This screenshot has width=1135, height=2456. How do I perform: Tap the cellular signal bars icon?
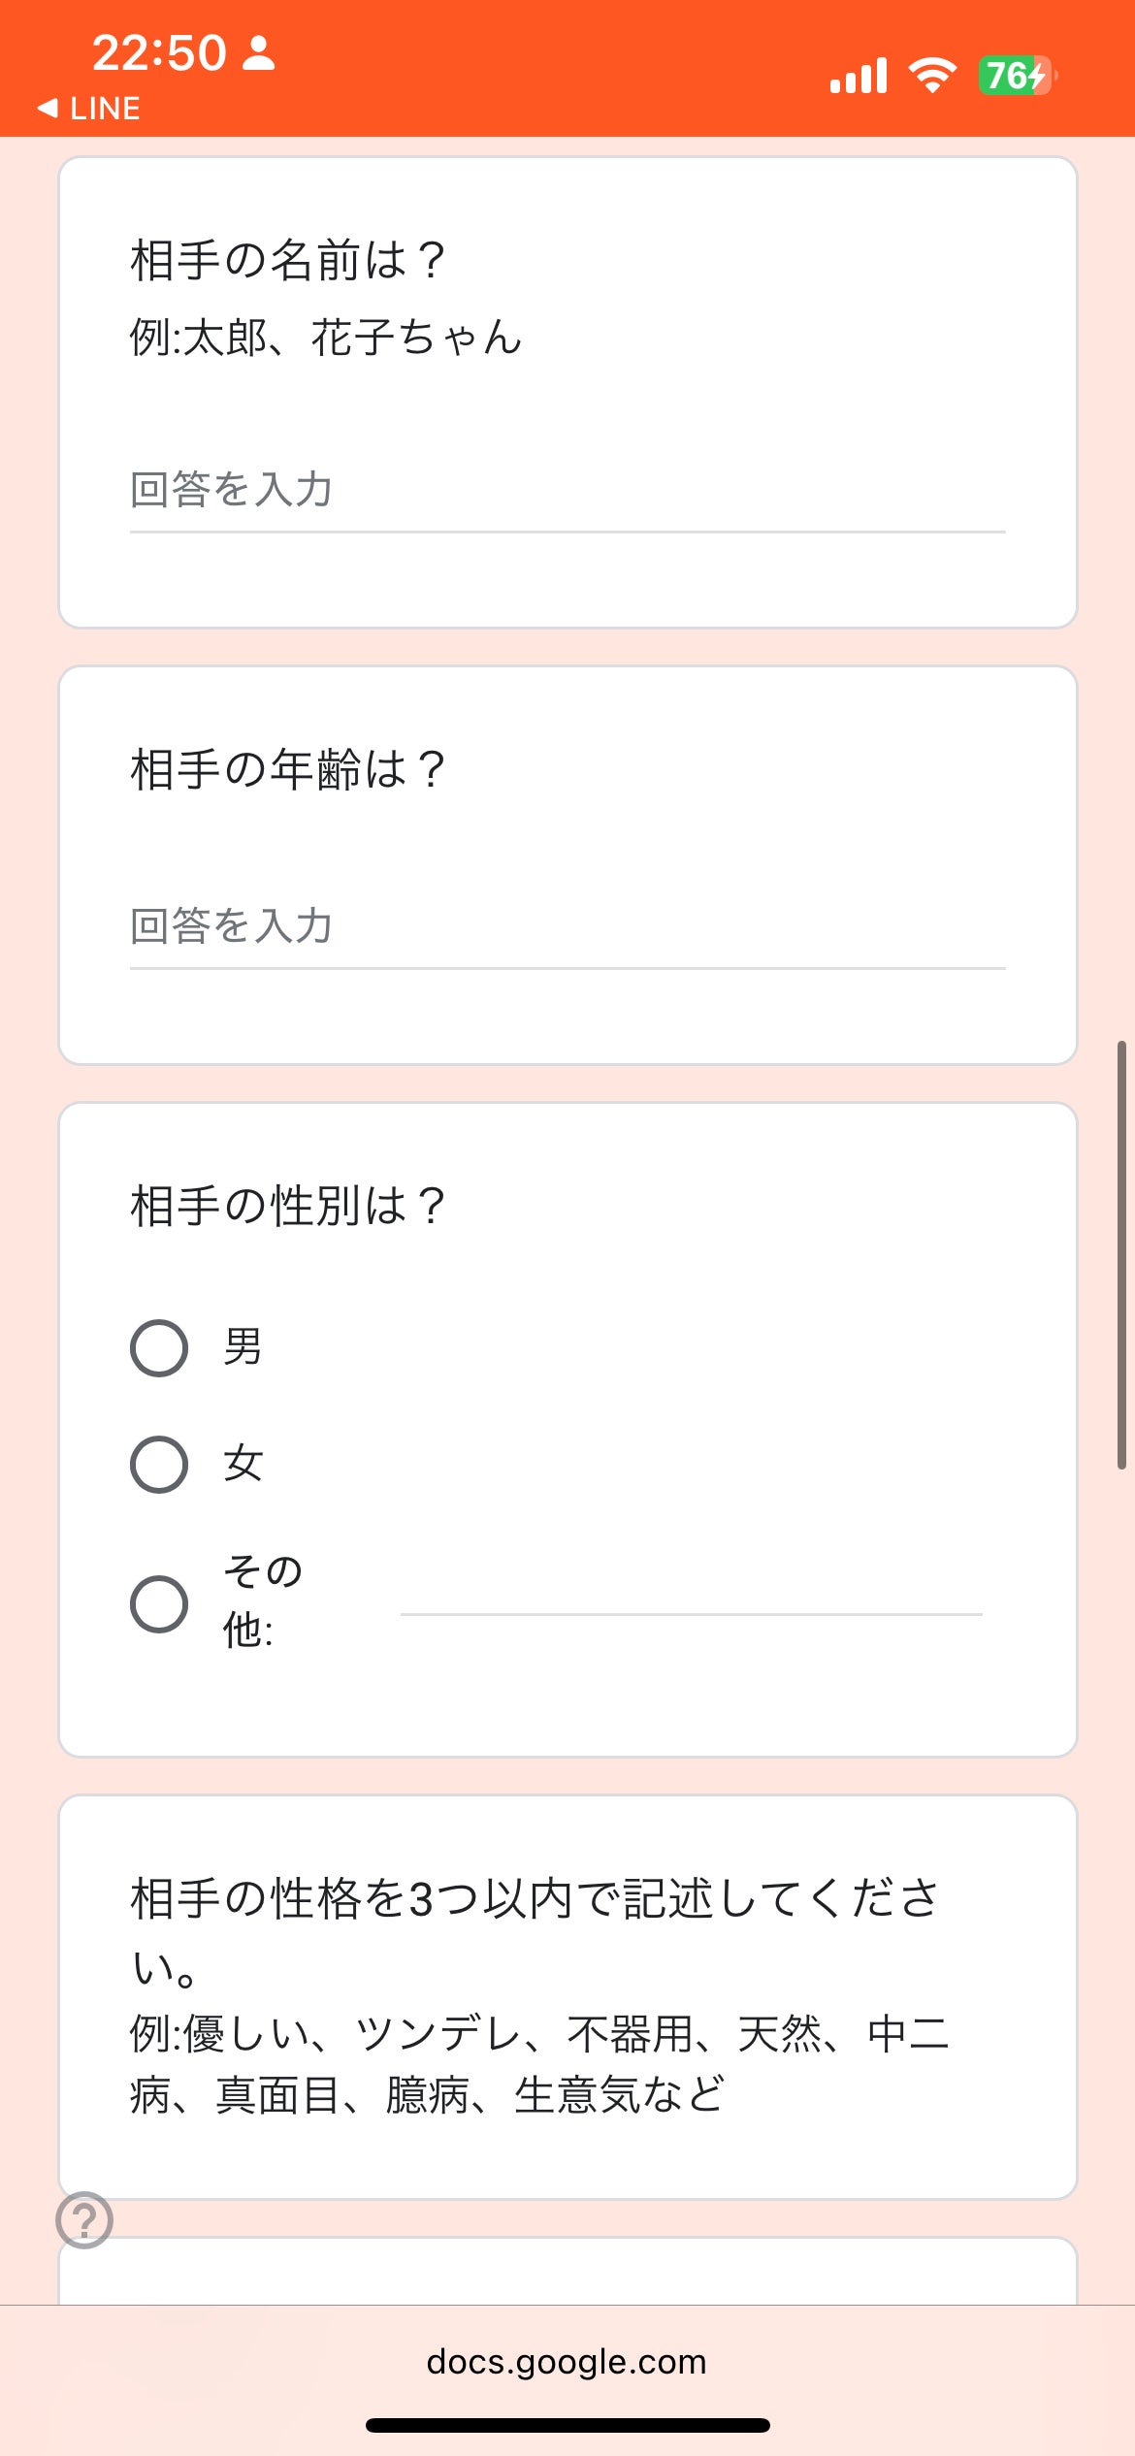click(859, 76)
